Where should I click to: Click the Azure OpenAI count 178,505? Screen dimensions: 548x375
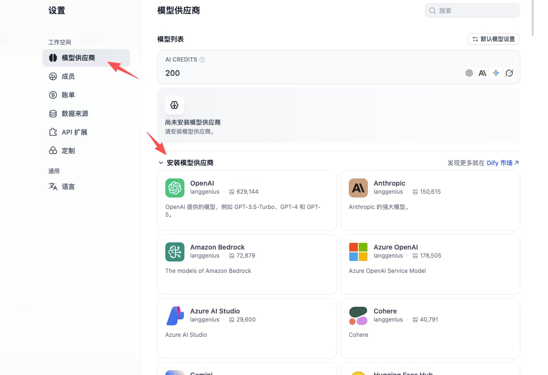pos(430,256)
